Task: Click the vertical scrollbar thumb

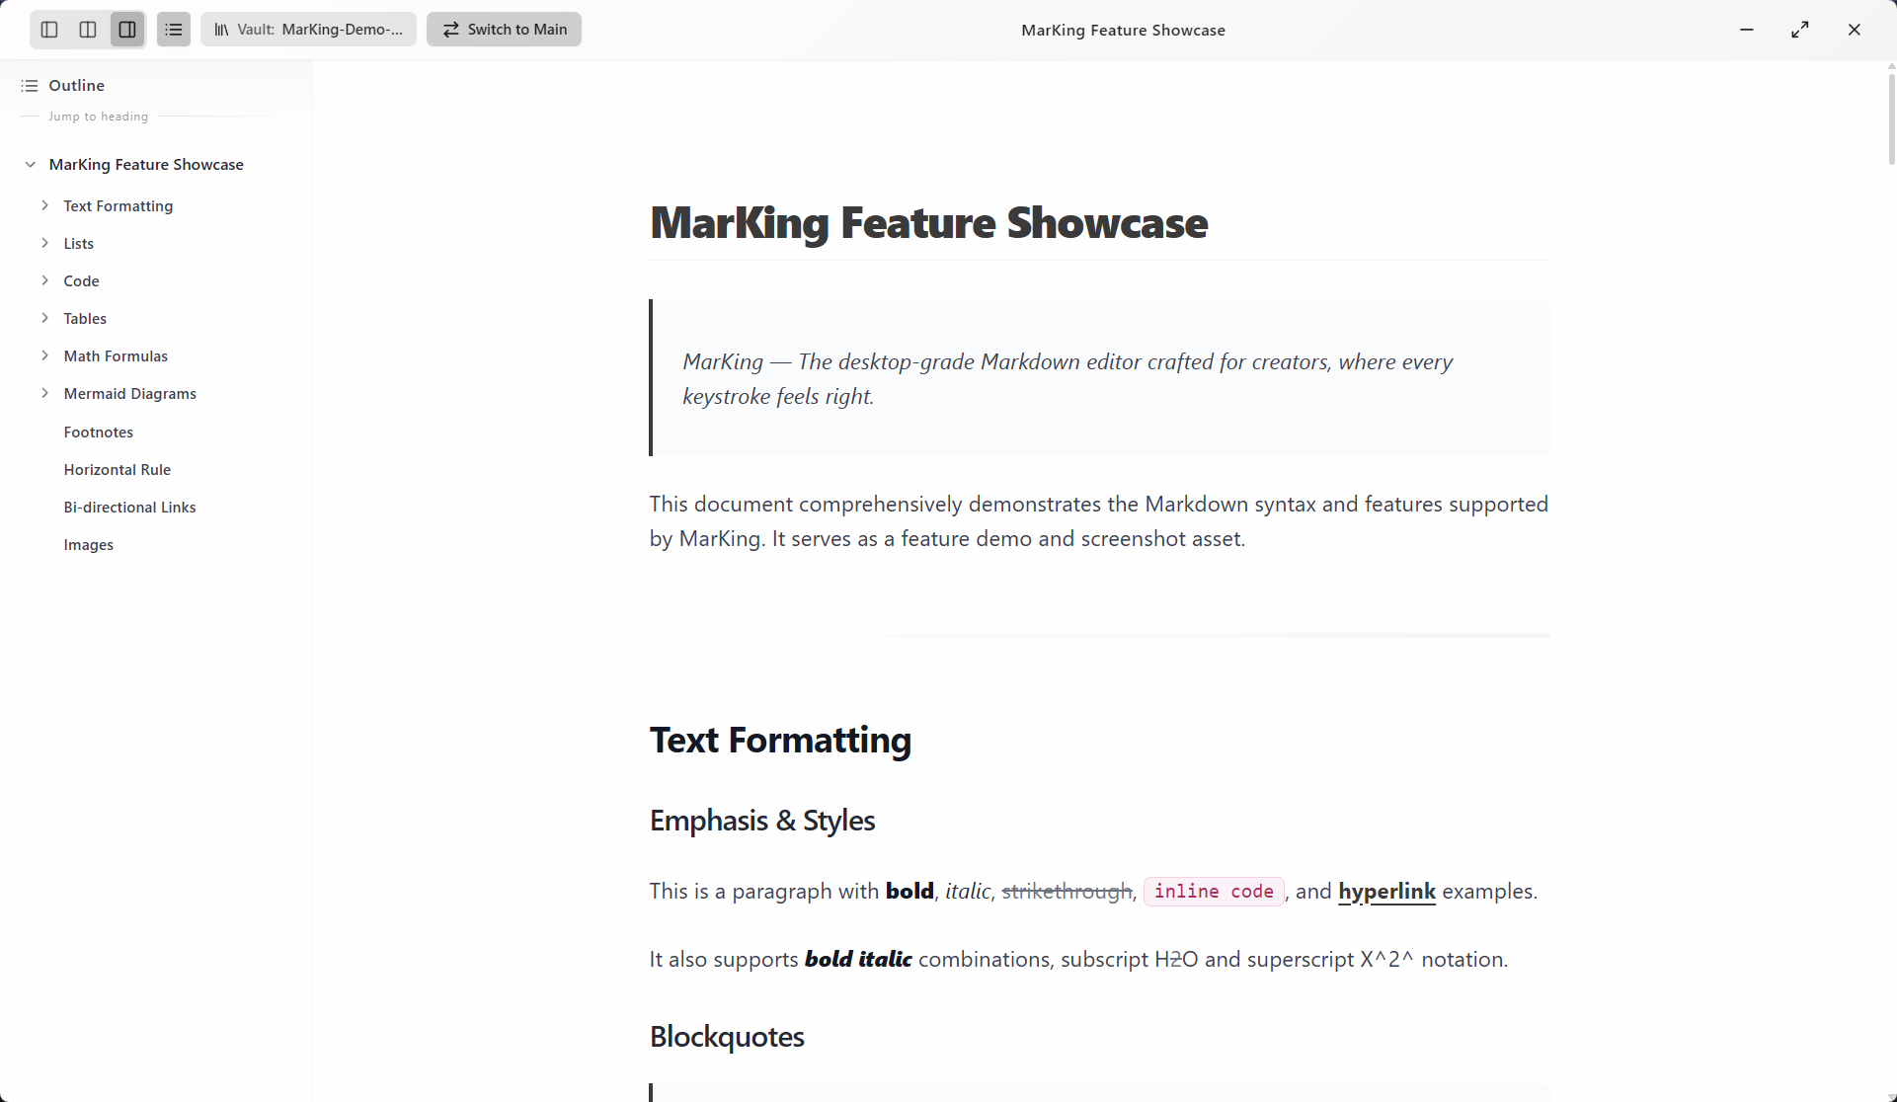Action: [x=1891, y=118]
